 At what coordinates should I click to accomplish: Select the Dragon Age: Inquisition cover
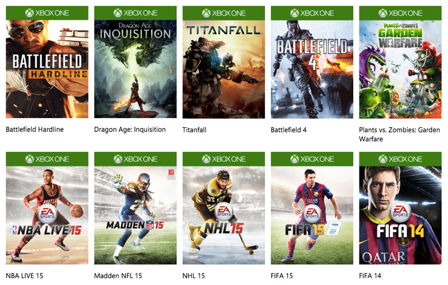pyautogui.click(x=136, y=62)
